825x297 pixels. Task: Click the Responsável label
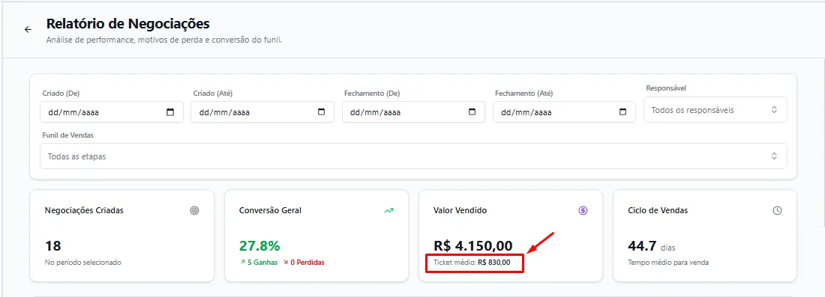666,88
